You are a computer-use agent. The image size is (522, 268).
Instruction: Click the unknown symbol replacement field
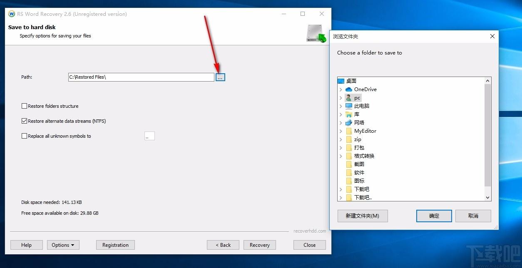click(149, 136)
